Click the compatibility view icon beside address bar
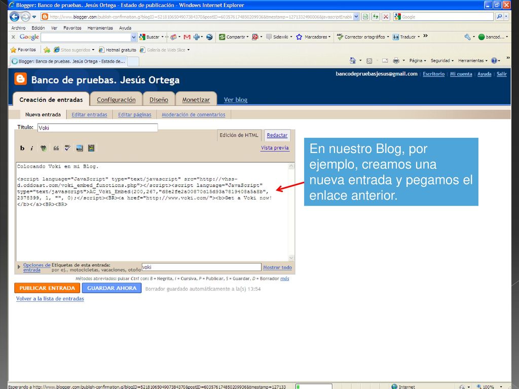This screenshot has height=389, width=519. coord(365,17)
